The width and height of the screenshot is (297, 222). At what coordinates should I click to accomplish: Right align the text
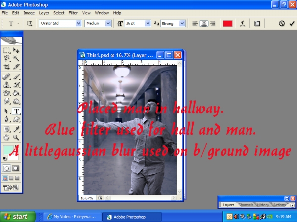[x=213, y=24]
